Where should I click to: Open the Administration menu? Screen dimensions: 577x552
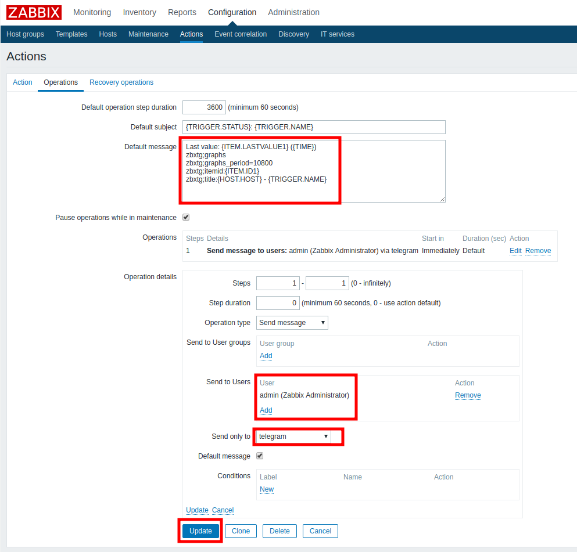pyautogui.click(x=293, y=13)
